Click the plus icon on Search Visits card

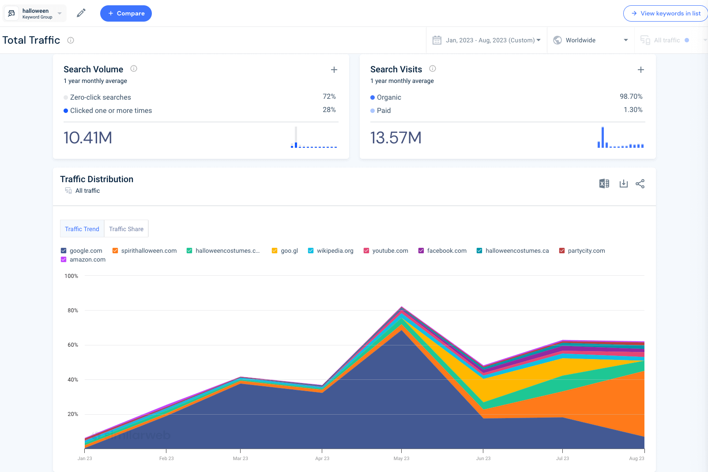pyautogui.click(x=640, y=70)
